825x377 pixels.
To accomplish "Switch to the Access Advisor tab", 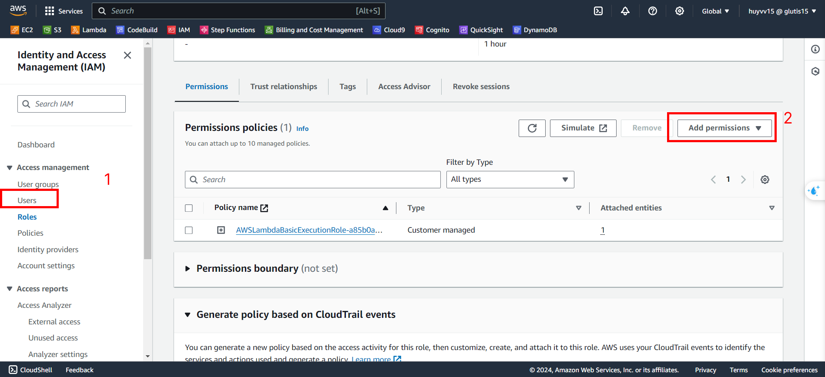I will [404, 87].
